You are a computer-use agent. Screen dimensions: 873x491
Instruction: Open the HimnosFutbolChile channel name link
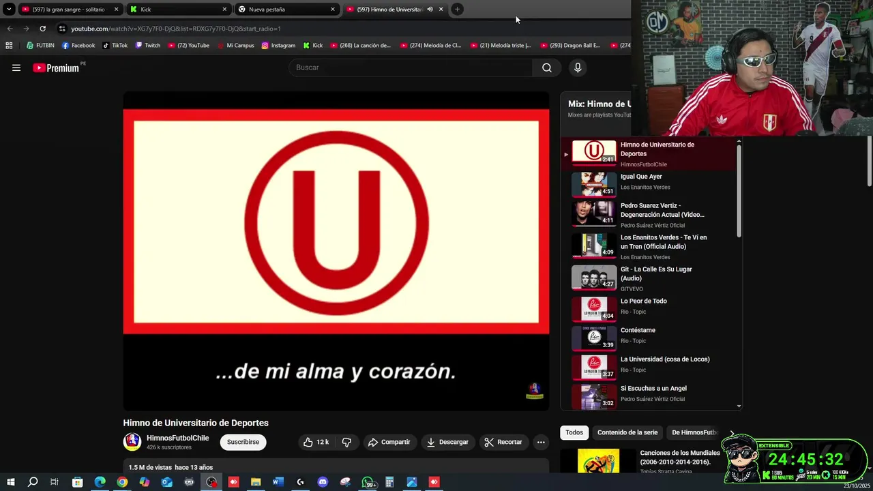coord(178,438)
